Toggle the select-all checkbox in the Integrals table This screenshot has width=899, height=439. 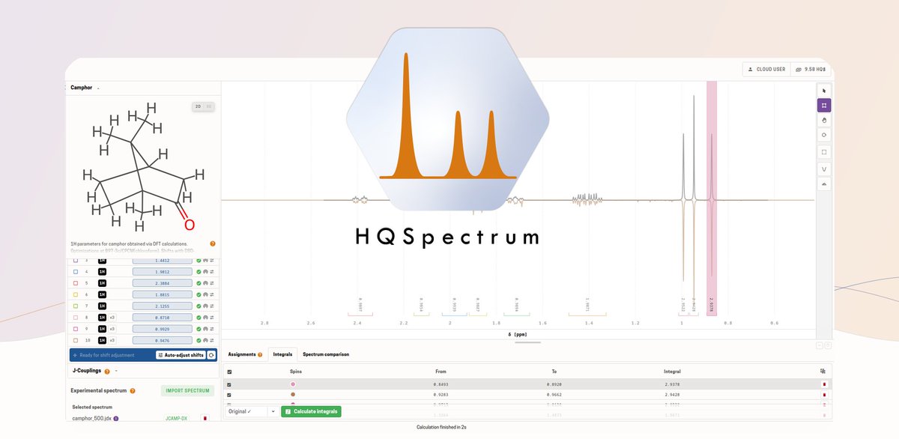[229, 371]
